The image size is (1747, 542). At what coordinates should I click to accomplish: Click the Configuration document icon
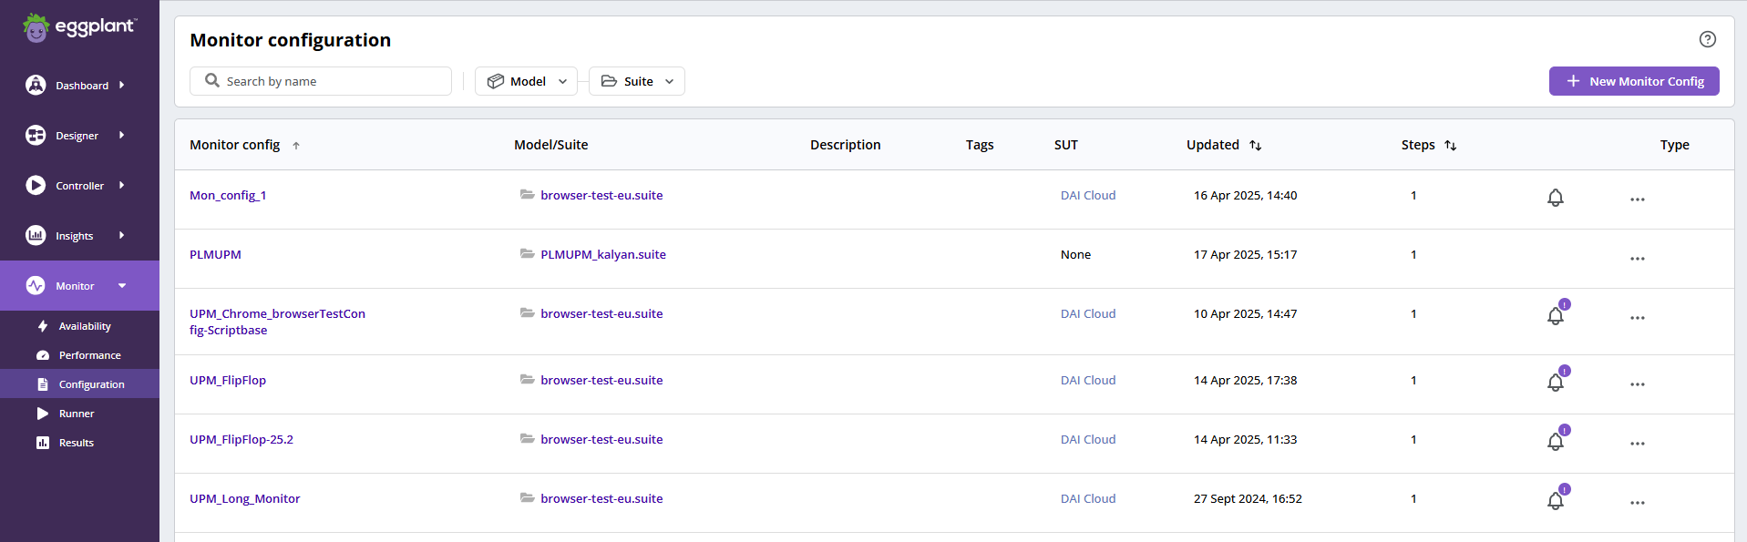pos(43,384)
